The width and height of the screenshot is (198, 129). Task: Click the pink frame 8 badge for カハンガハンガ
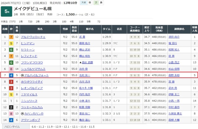tap(11, 114)
